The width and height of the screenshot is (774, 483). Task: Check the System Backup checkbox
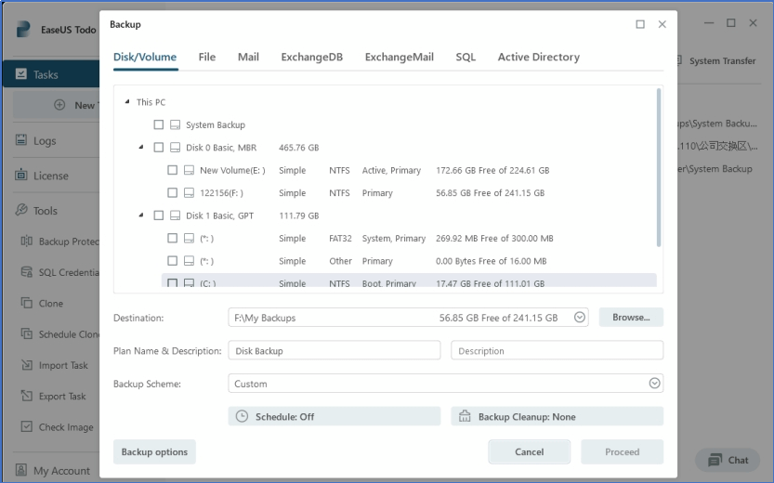click(x=159, y=124)
